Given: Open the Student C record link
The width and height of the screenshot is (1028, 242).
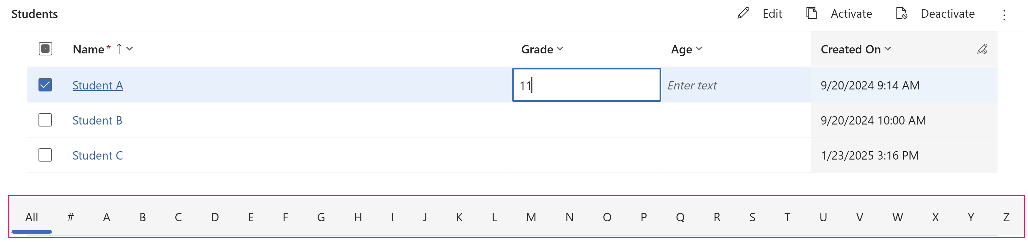Looking at the screenshot, I should pyautogui.click(x=98, y=155).
